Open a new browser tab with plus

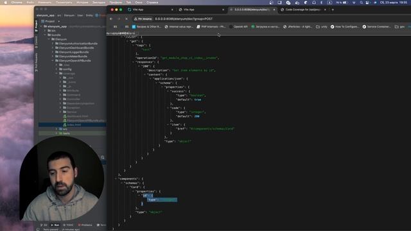333,10
